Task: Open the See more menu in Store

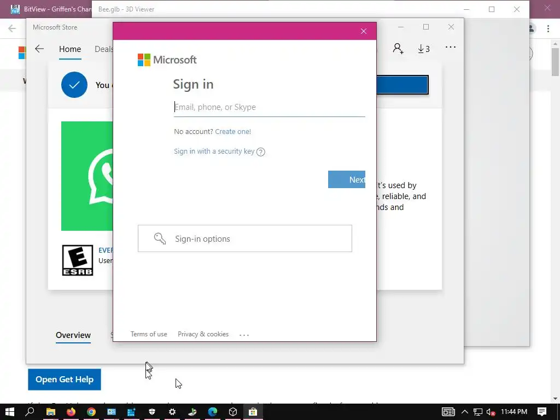Action: pos(451,47)
